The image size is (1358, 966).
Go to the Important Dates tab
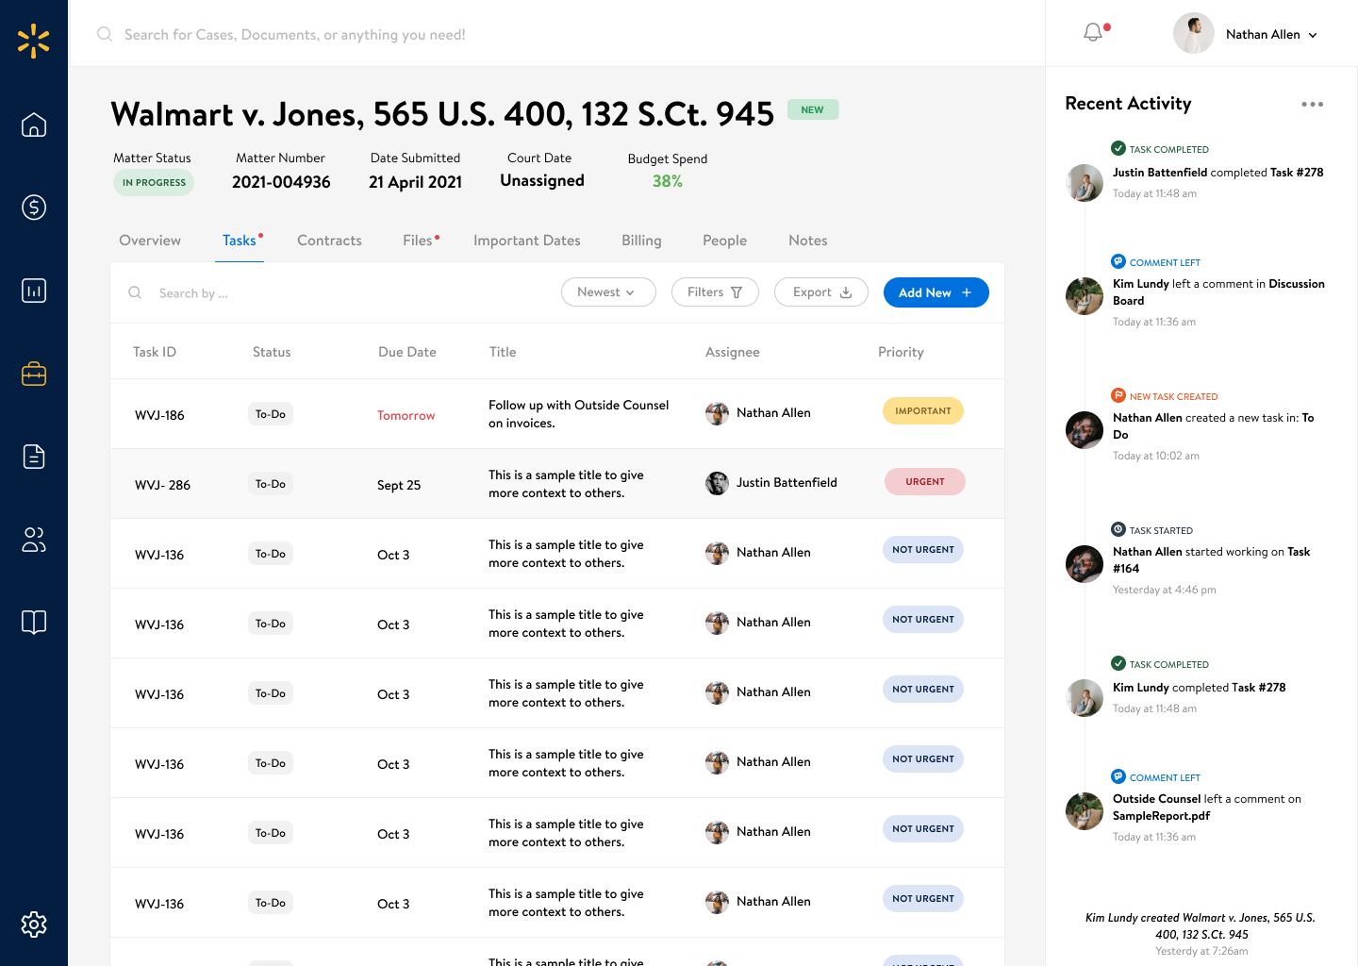pos(527,241)
